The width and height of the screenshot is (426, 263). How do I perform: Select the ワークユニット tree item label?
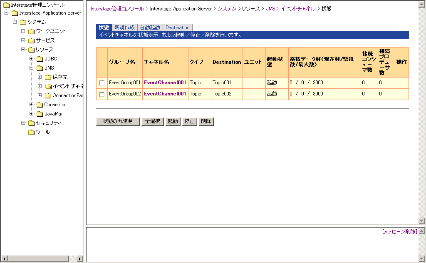pyautogui.click(x=51, y=31)
